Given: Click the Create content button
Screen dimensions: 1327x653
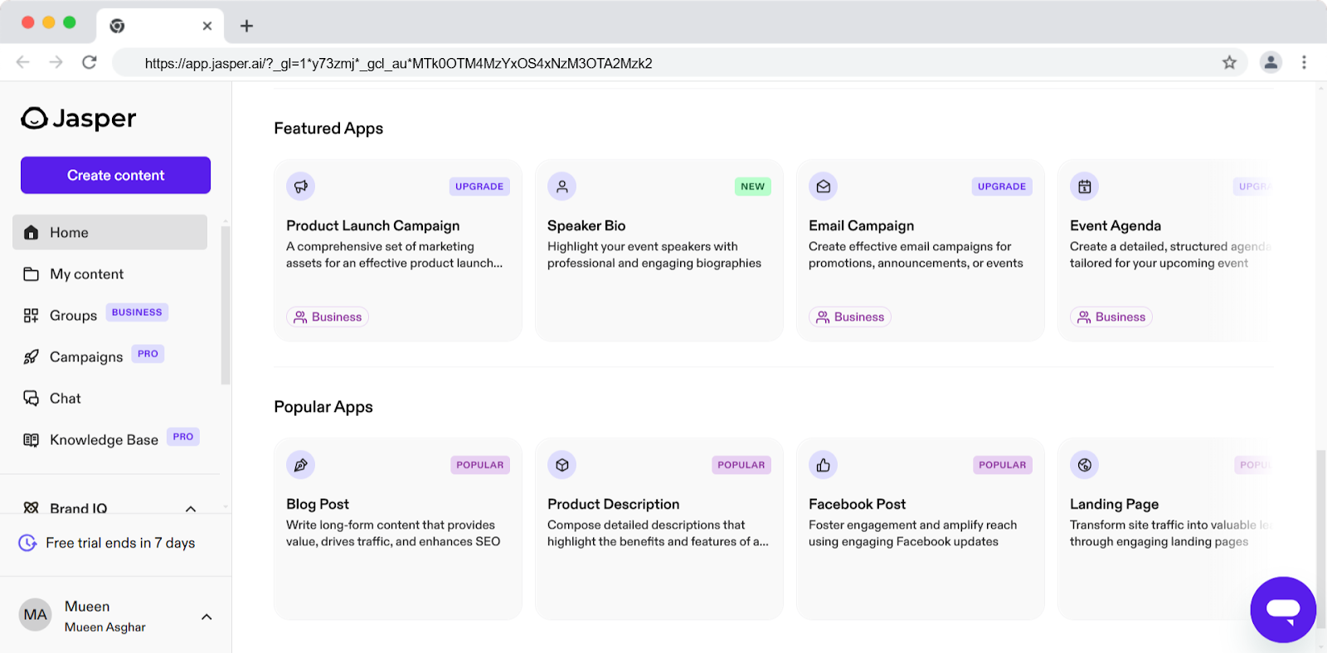Looking at the screenshot, I should click(x=115, y=175).
